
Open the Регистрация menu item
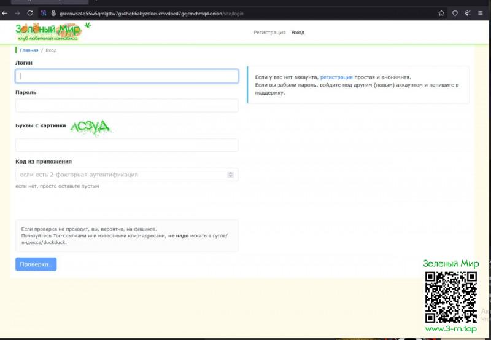click(269, 33)
